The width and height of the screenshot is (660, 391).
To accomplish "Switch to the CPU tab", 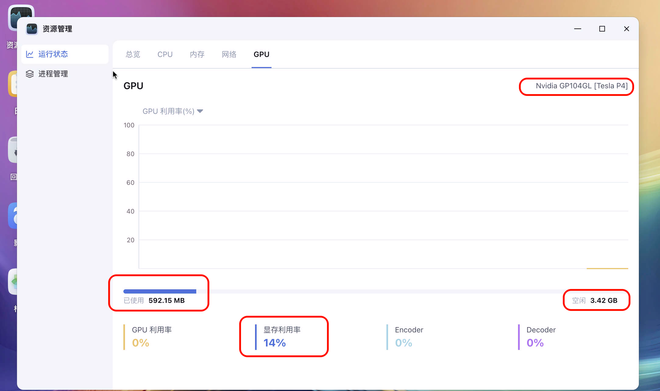I will 165,54.
